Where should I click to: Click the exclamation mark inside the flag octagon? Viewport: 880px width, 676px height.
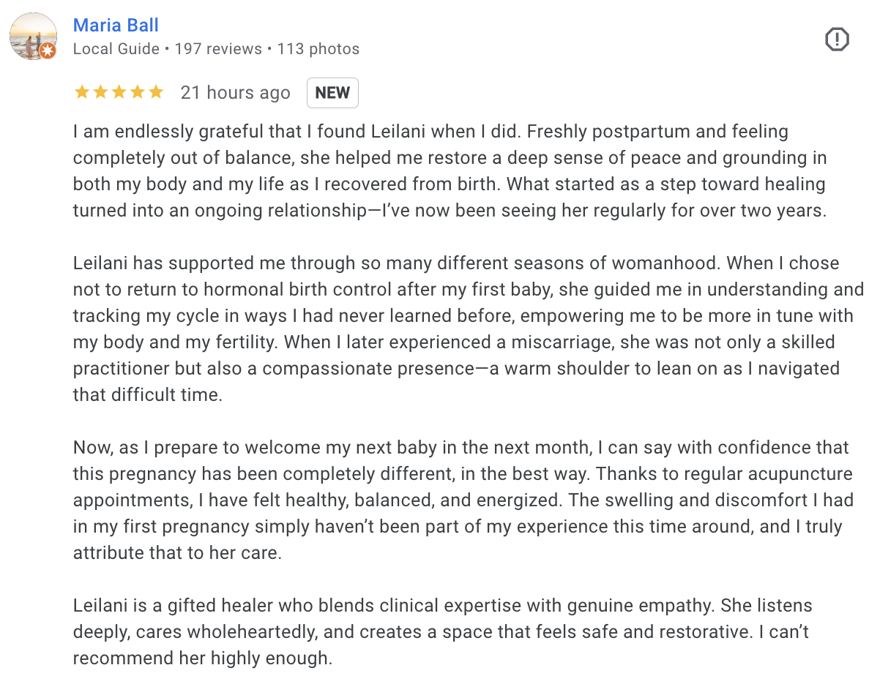[837, 40]
